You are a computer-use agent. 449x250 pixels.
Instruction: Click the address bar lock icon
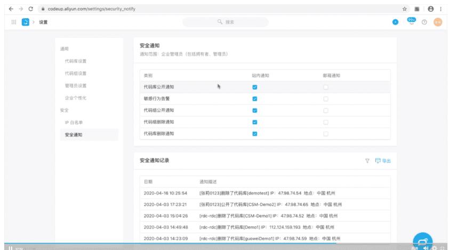(43, 9)
